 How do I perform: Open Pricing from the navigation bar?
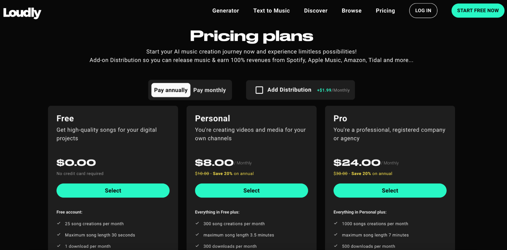pos(385,11)
